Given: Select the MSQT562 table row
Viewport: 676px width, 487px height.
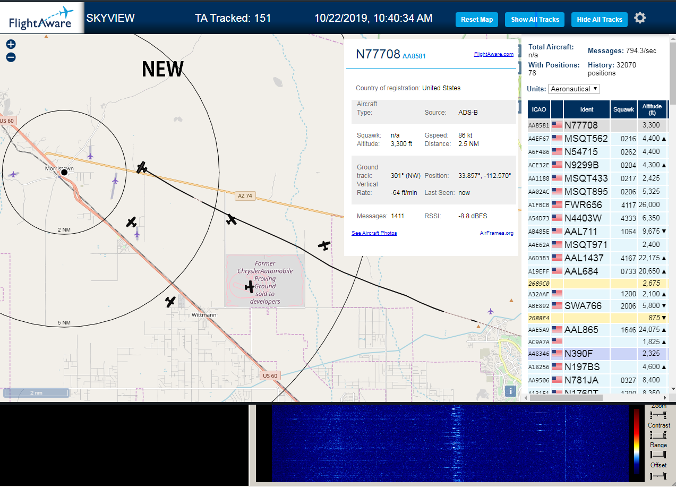Looking at the screenshot, I should coord(597,139).
